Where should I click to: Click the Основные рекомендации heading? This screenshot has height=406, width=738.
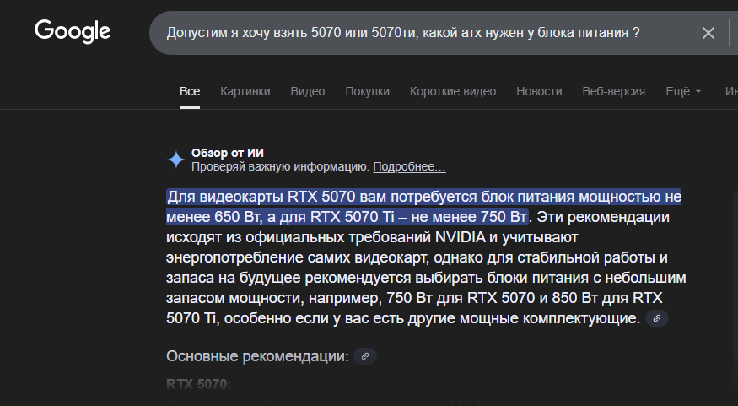pyautogui.click(x=257, y=356)
